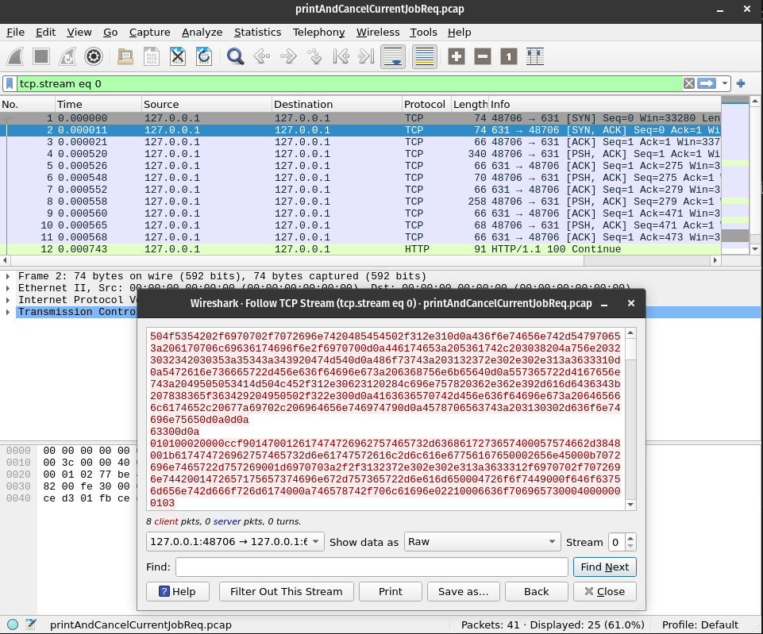Click the filter bookmark icon

pos(9,83)
